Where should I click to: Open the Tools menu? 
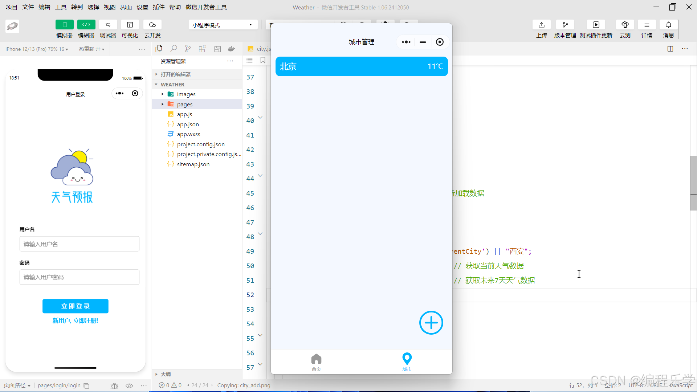[x=61, y=7]
